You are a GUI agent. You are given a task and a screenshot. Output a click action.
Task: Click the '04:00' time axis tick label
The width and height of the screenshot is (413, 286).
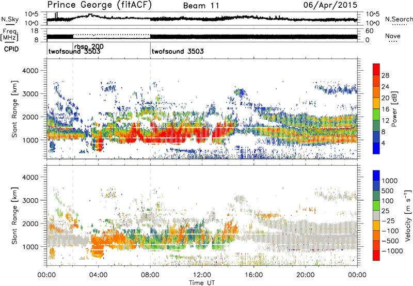[x=98, y=275]
